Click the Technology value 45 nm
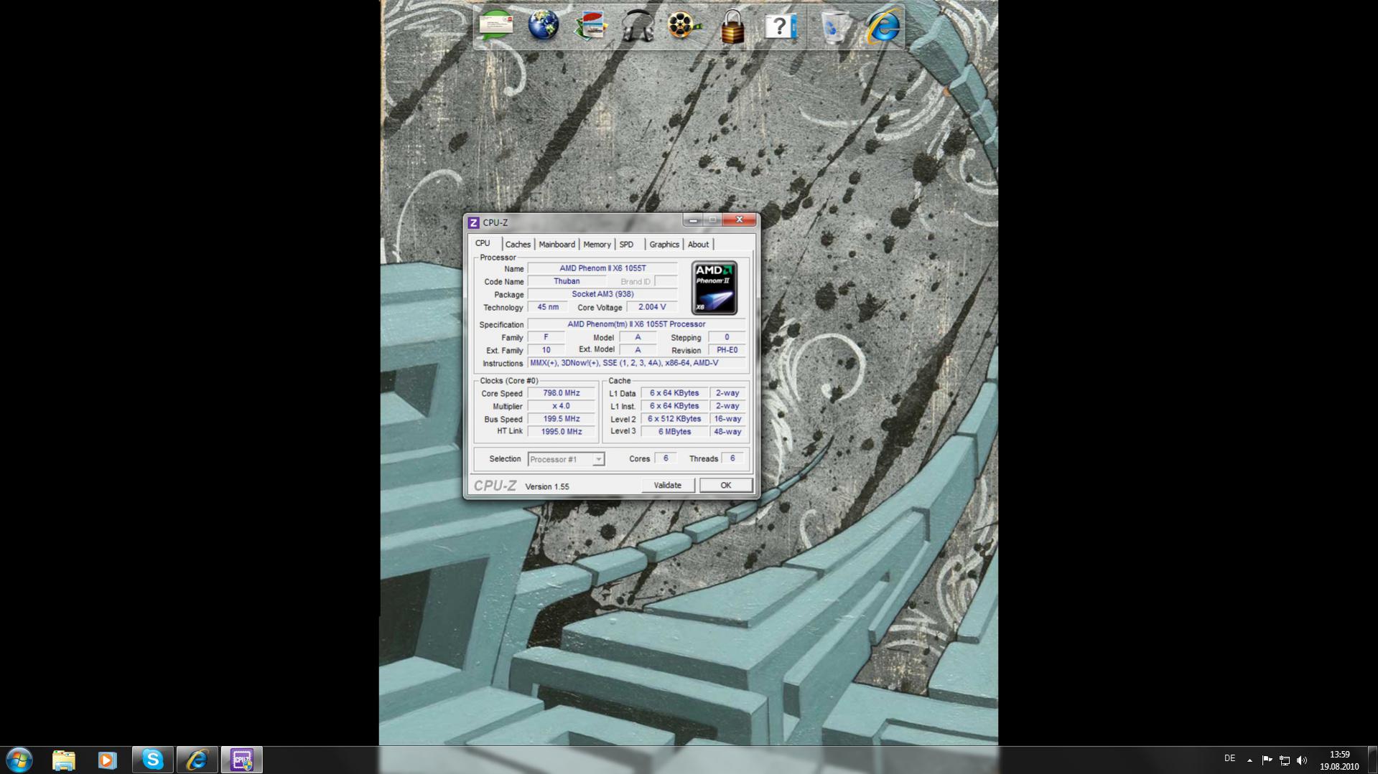The height and width of the screenshot is (774, 1378). coord(548,307)
